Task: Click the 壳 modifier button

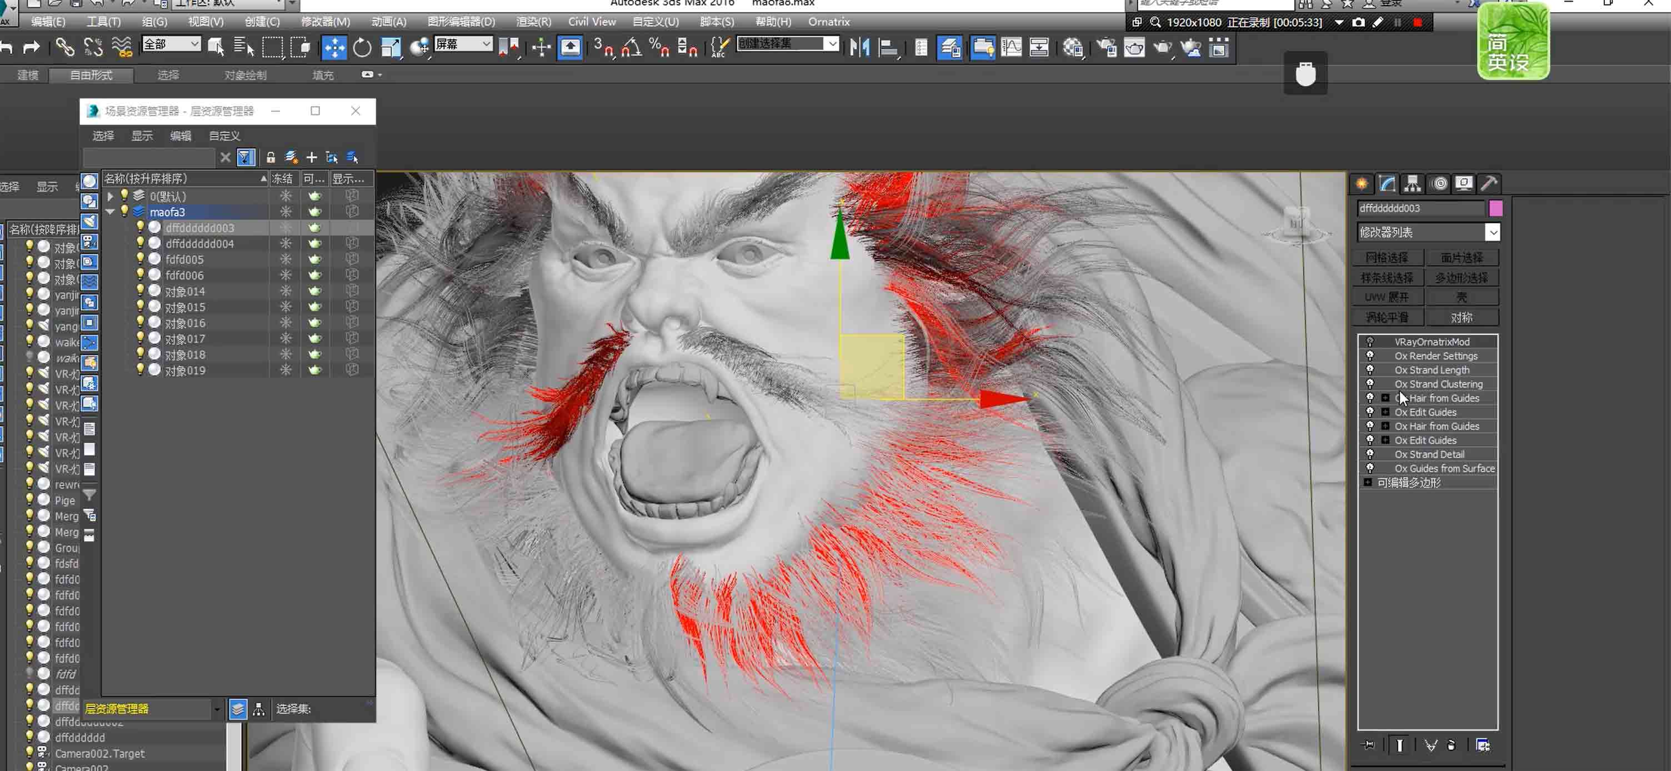Action: point(1462,297)
